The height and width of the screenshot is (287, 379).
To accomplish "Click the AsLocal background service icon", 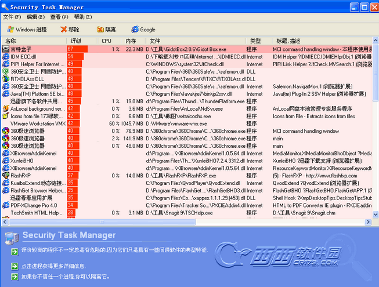I will (x=6, y=108).
